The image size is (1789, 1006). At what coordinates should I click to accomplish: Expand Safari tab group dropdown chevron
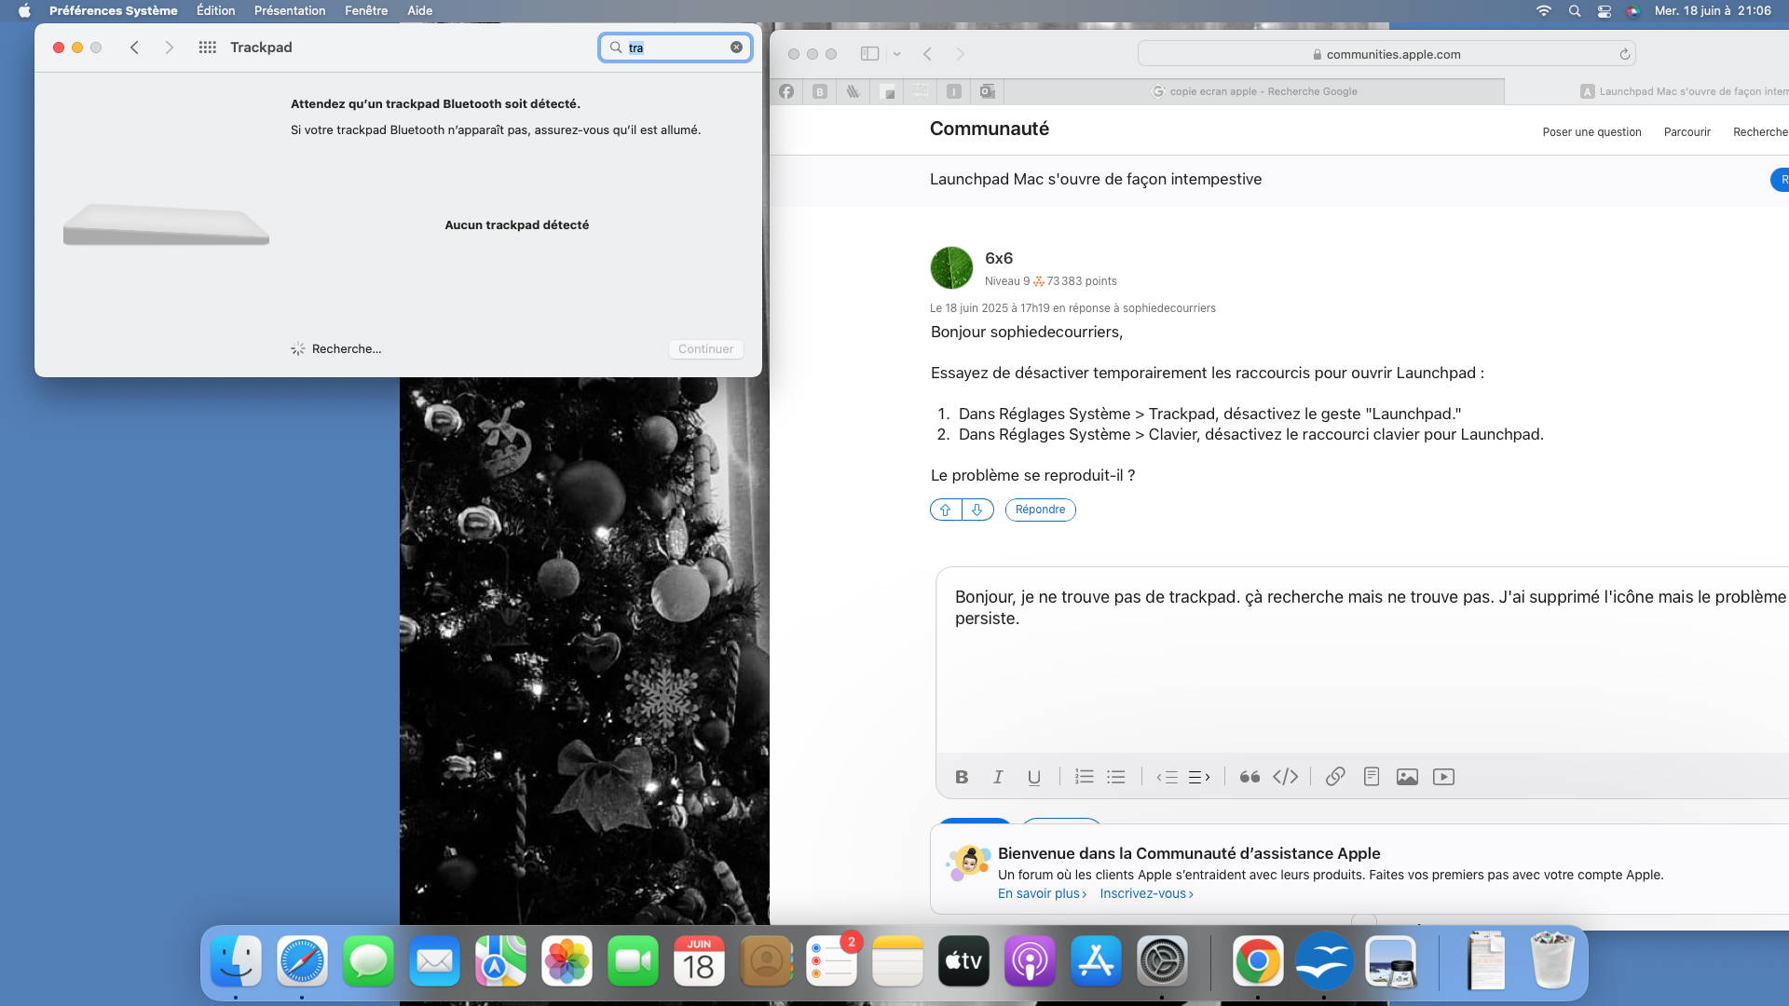(x=897, y=54)
